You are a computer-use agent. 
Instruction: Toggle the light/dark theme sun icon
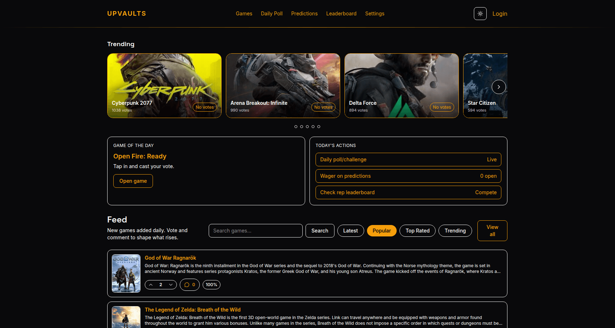click(480, 14)
